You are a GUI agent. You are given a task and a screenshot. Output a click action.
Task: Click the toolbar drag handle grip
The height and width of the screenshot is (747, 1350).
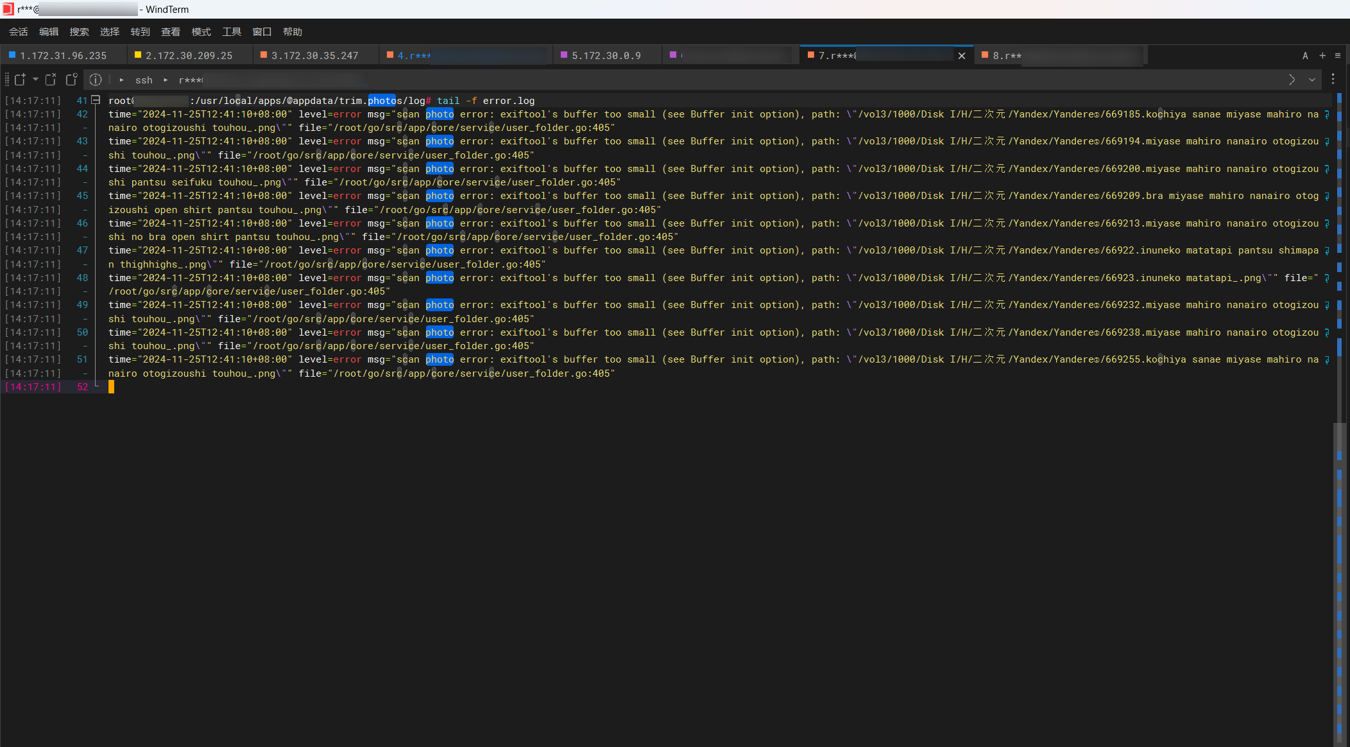pos(7,80)
